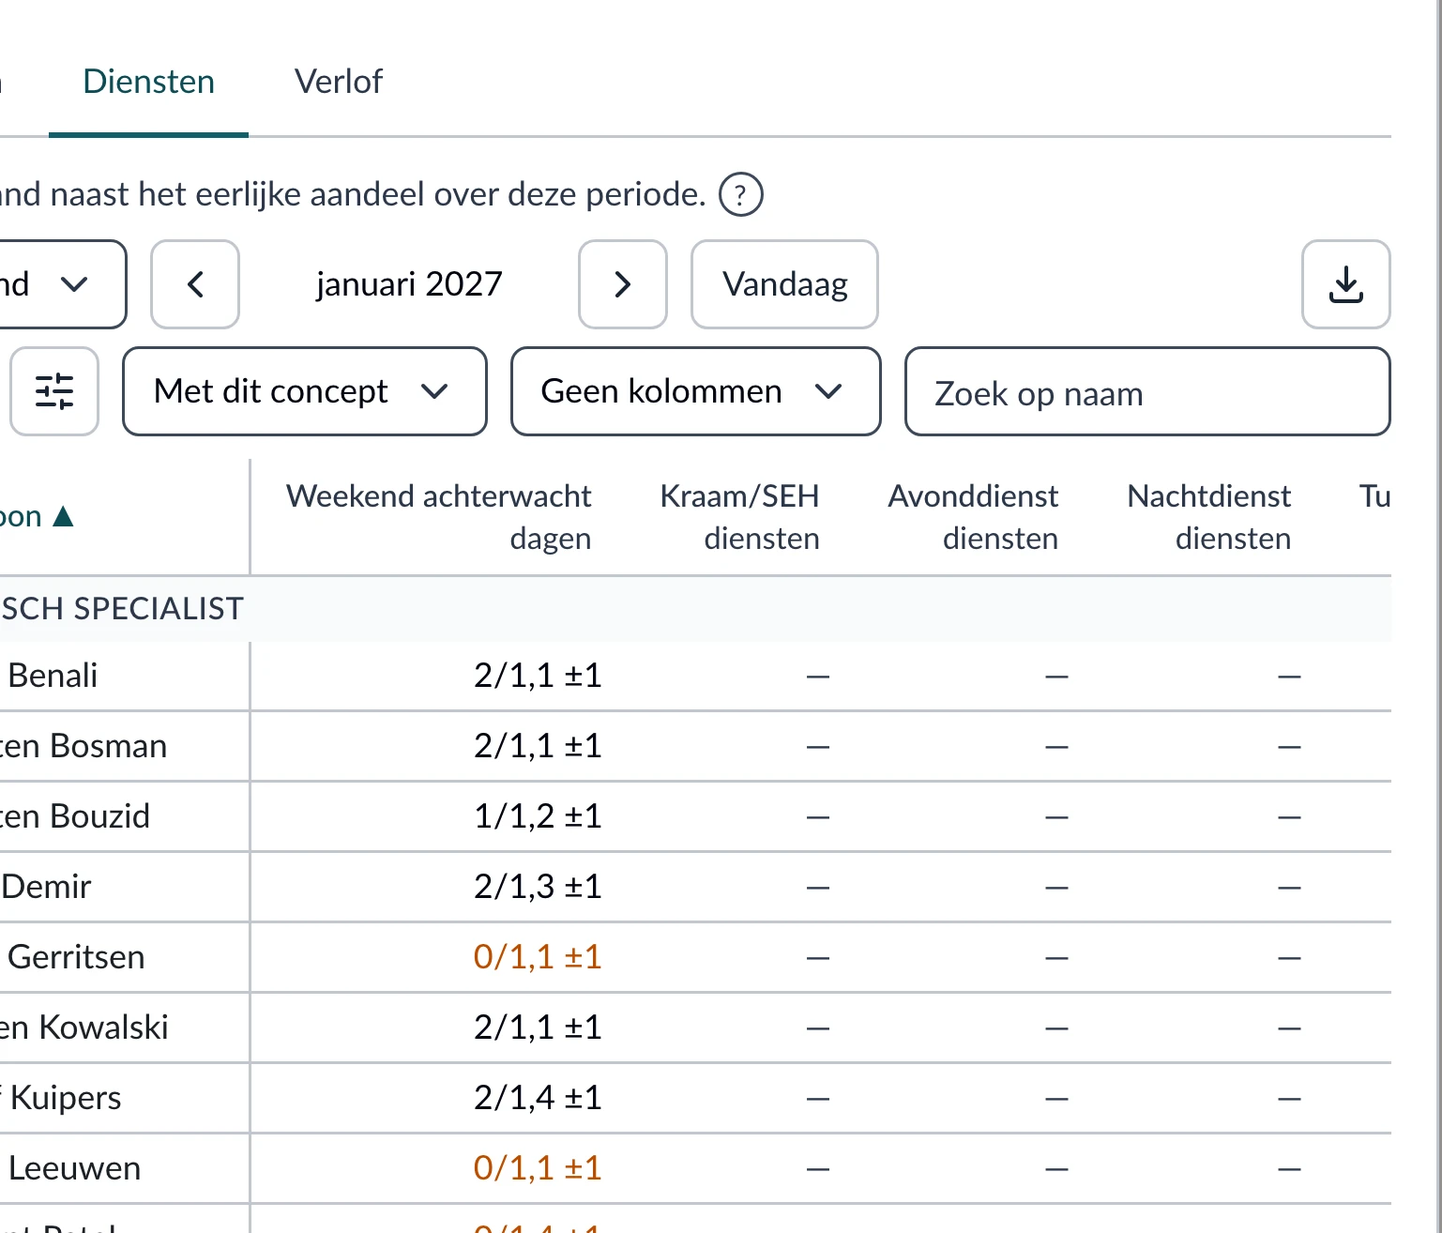Select the 'januari 2027' period label
This screenshot has height=1233, width=1442.
tap(409, 284)
